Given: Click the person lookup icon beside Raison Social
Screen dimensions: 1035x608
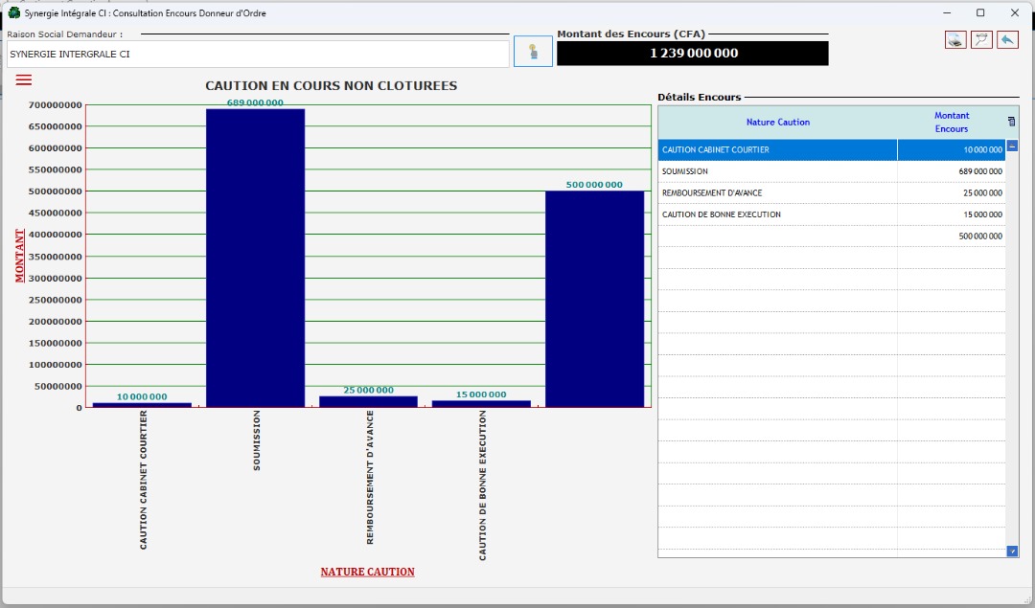Looking at the screenshot, I should 533,52.
